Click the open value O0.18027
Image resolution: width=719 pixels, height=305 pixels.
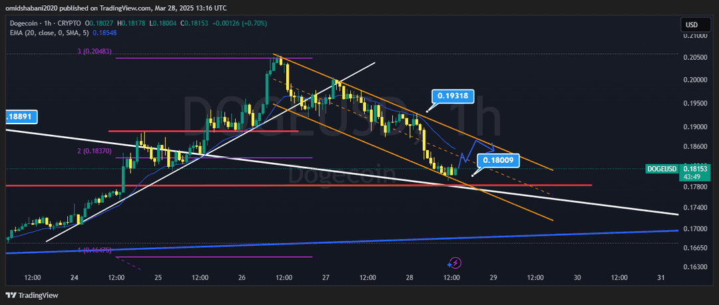point(101,23)
